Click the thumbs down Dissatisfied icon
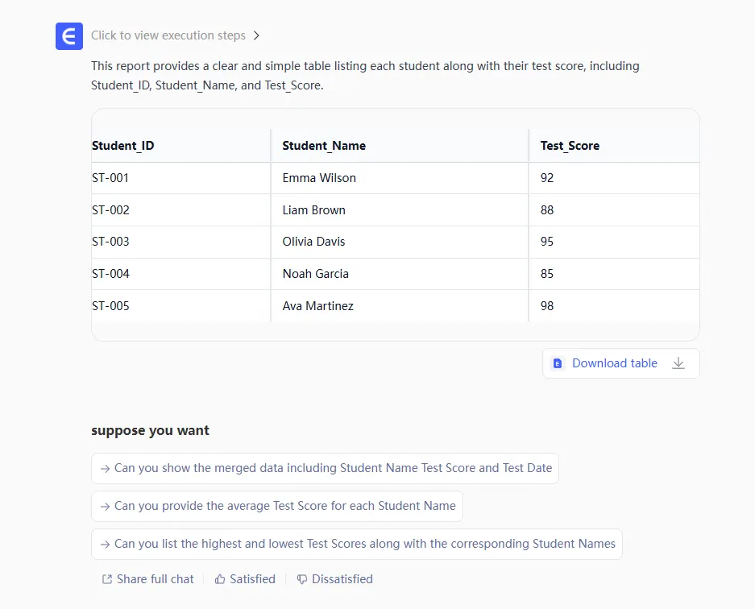The height and width of the screenshot is (609, 755). pos(302,579)
